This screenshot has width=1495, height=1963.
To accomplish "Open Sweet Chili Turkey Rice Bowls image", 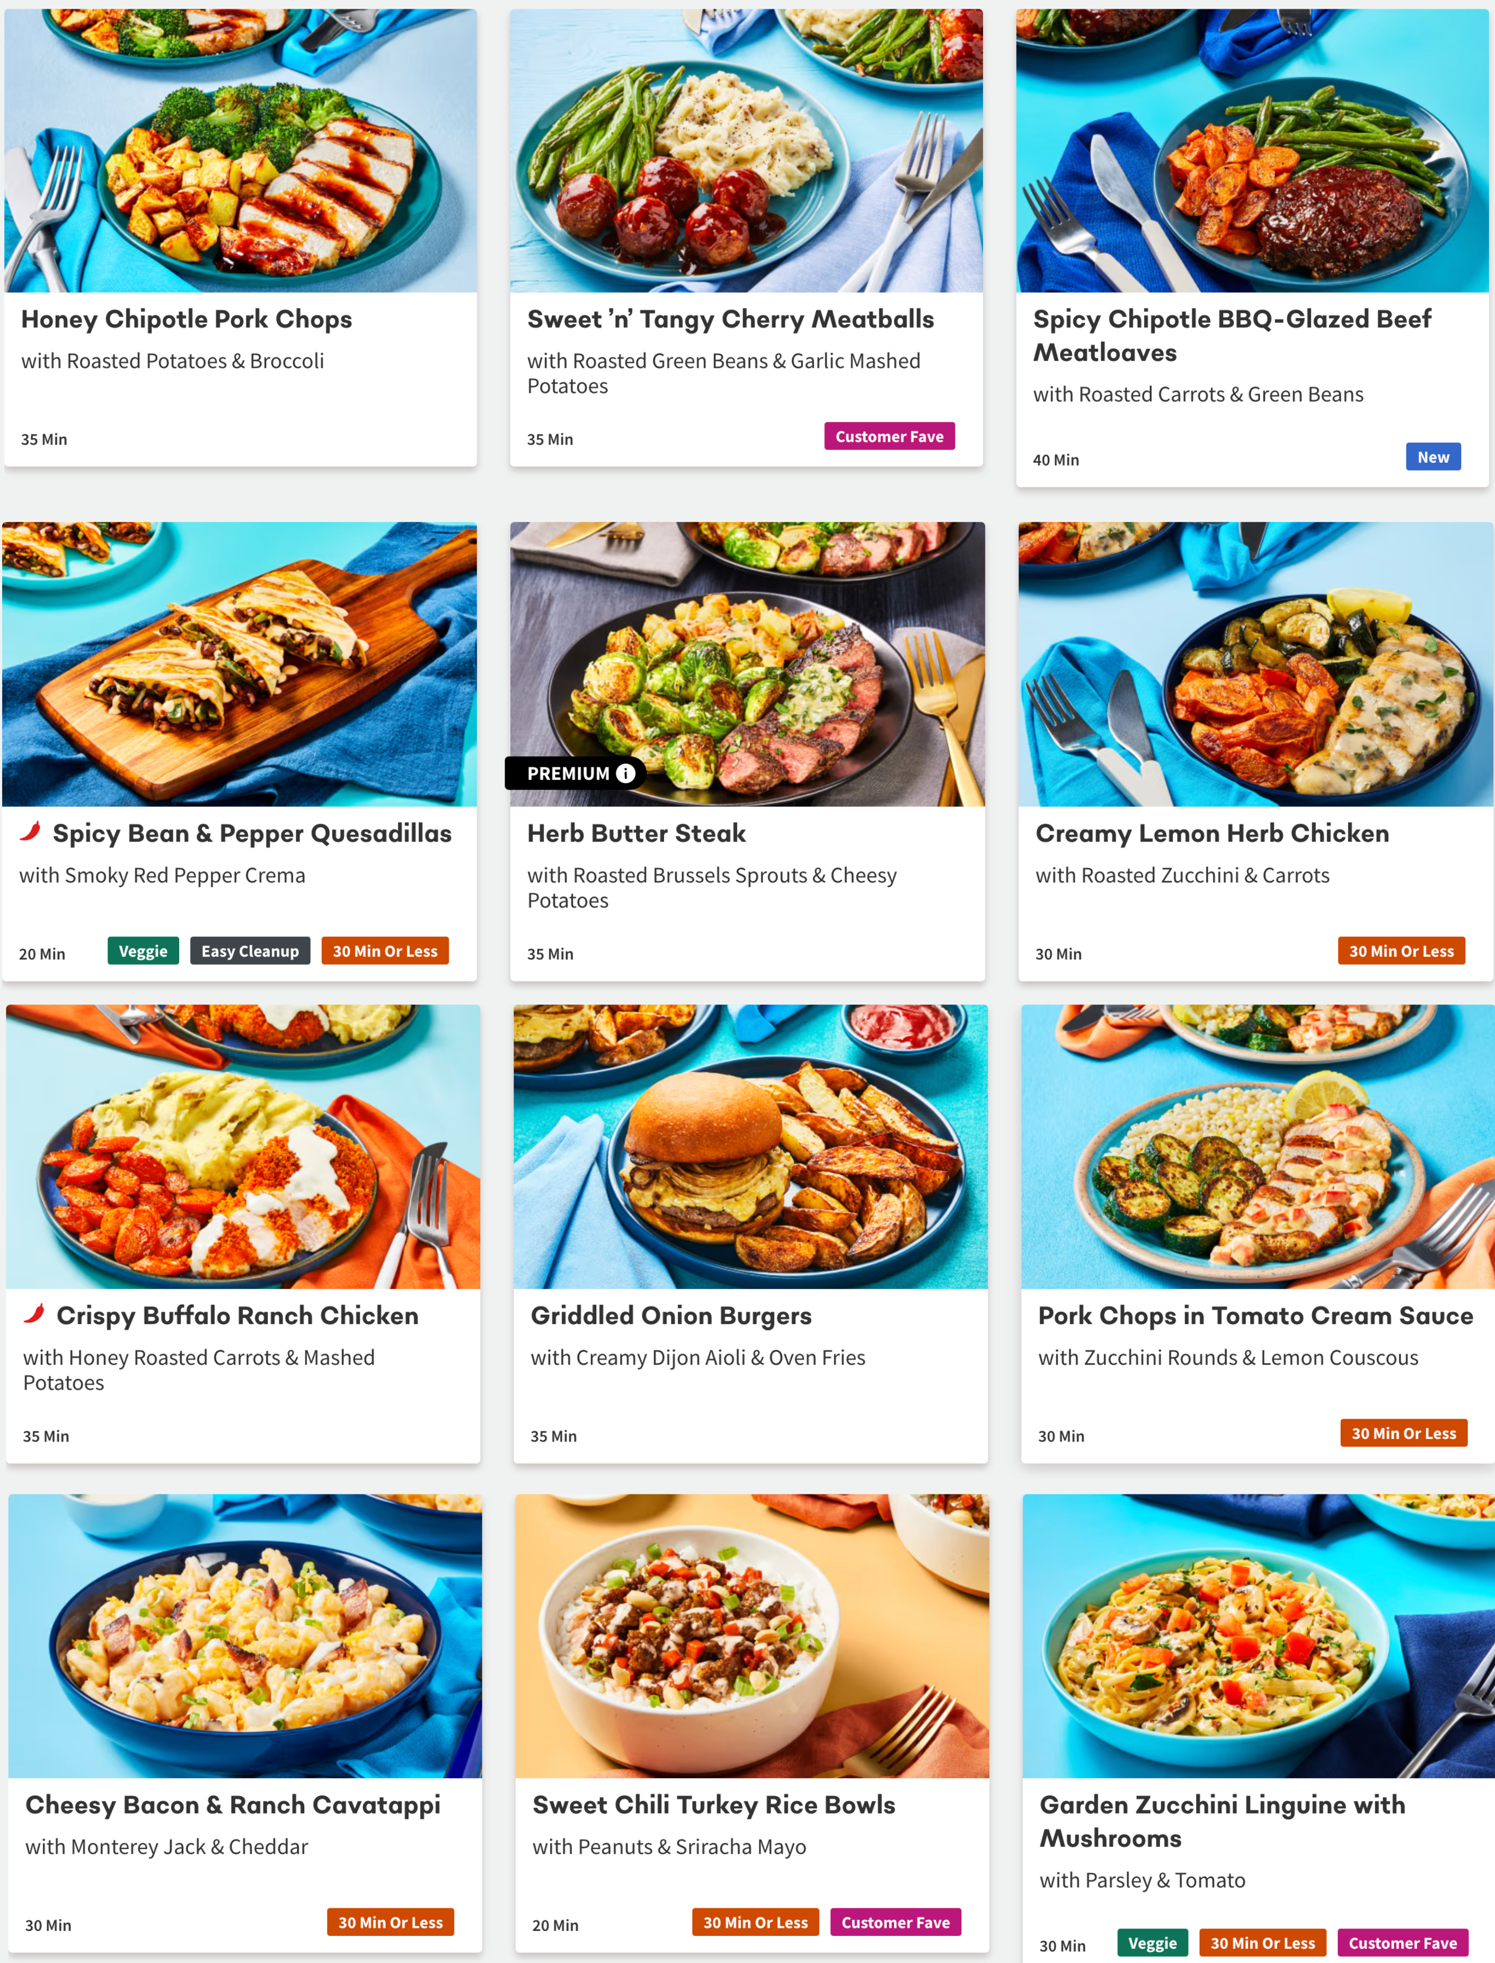I will (x=752, y=1635).
